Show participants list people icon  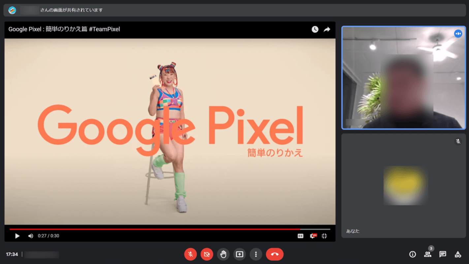[x=428, y=254]
